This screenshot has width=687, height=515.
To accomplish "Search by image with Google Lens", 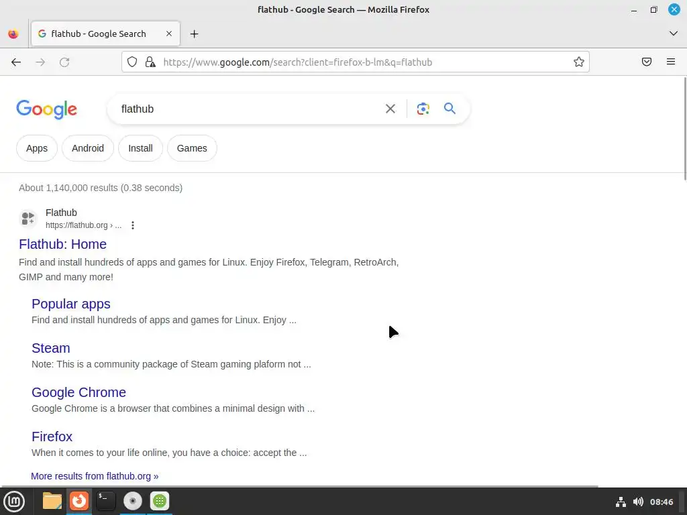I will click(x=423, y=109).
